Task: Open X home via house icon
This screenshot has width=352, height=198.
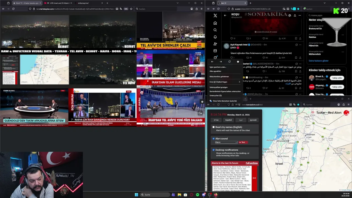Action: 215,23
